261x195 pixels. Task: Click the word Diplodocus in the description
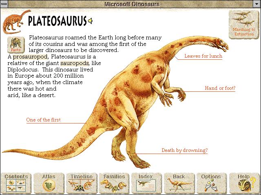tap(23, 69)
